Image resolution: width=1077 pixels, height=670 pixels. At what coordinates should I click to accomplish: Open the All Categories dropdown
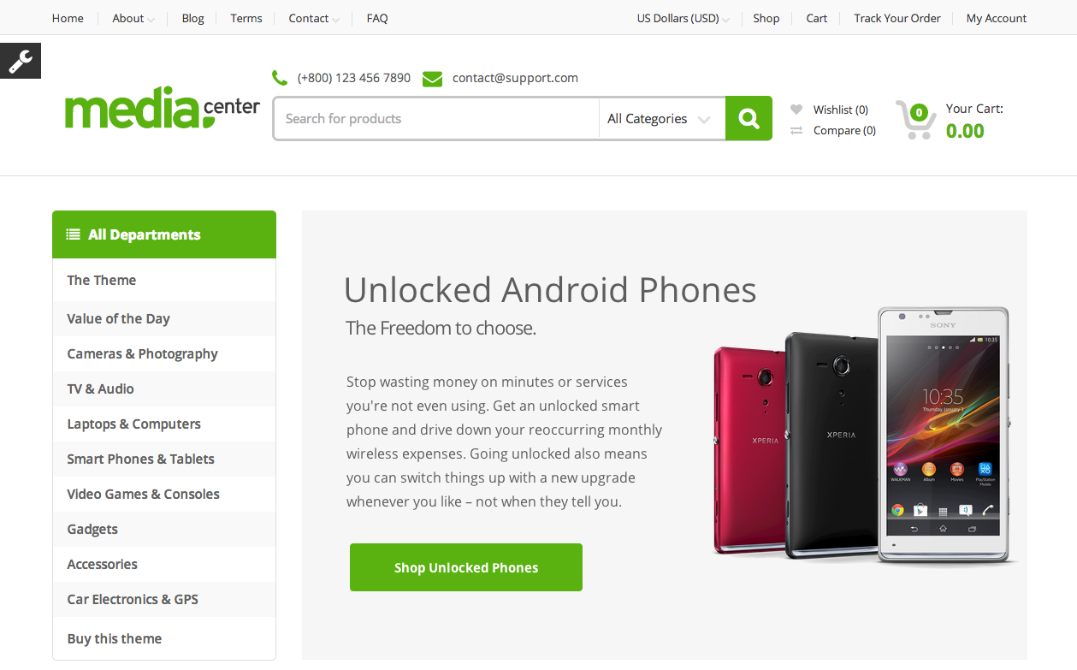[x=660, y=119]
